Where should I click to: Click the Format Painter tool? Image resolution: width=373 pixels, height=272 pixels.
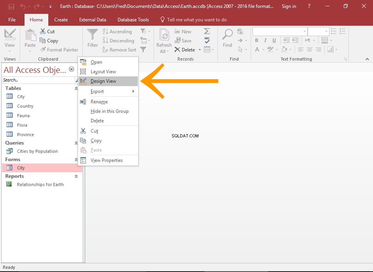pos(59,50)
